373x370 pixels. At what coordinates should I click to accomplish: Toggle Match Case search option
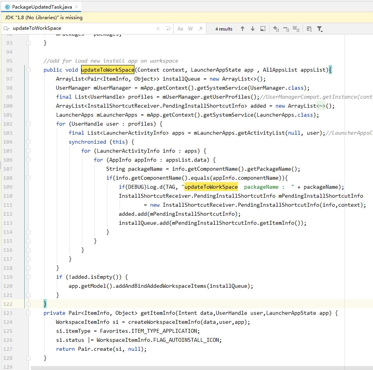(180, 29)
